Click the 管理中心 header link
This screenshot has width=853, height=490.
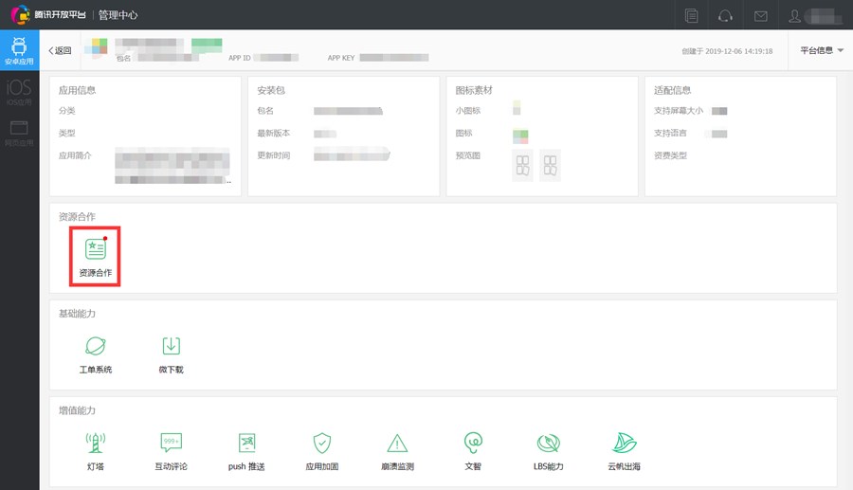point(118,14)
